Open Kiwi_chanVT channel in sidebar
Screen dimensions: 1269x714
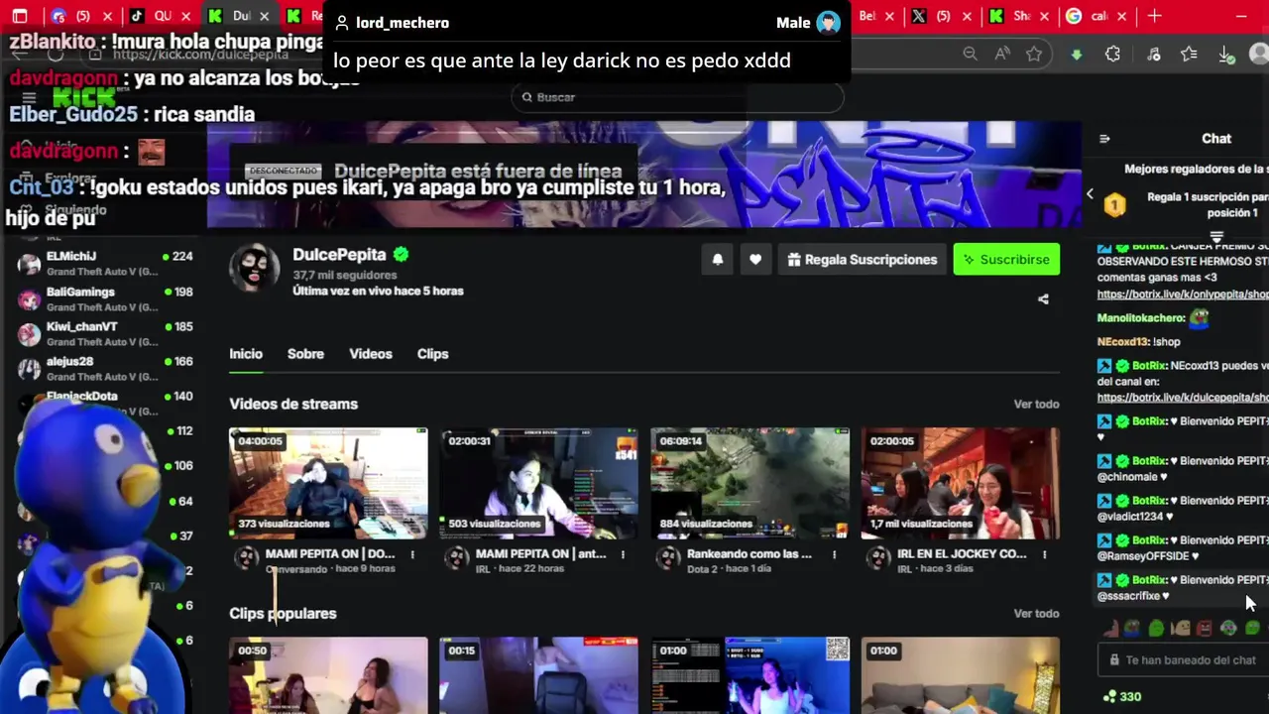(105, 334)
